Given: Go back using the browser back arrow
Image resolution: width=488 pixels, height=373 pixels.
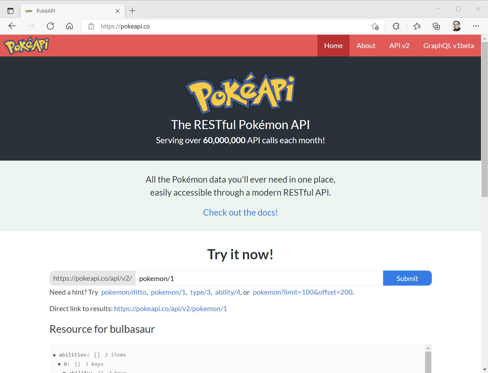Looking at the screenshot, I should pos(12,26).
